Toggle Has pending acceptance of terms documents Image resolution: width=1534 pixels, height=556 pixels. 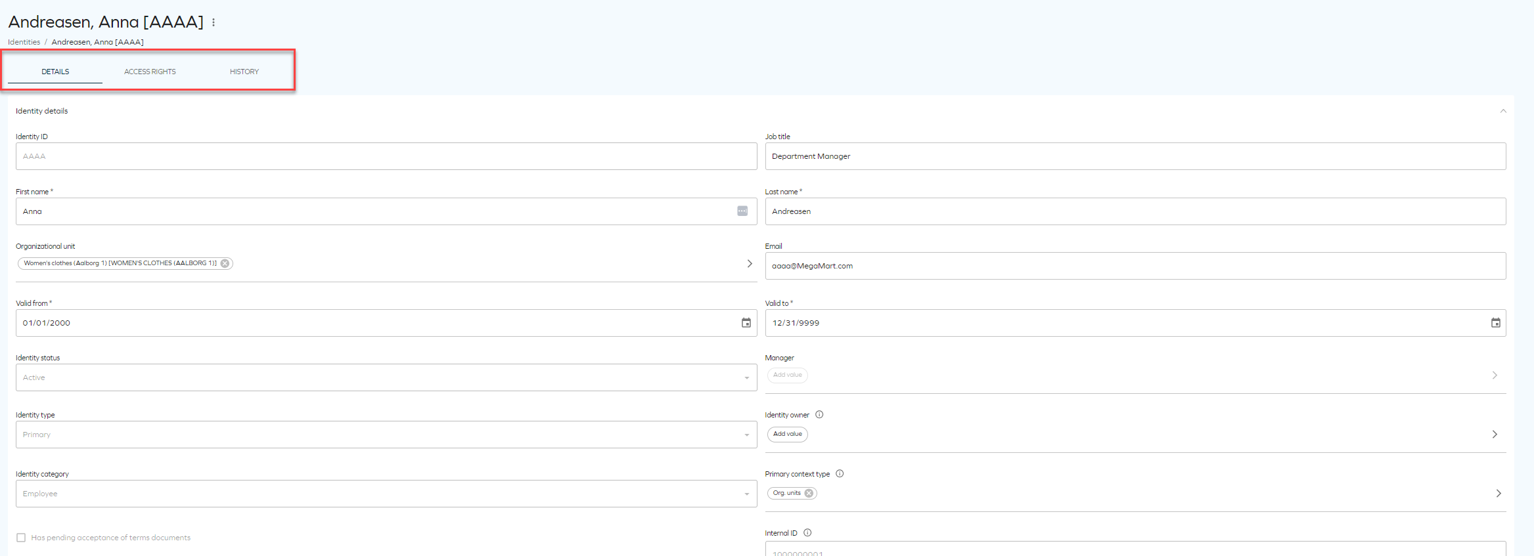(x=21, y=538)
